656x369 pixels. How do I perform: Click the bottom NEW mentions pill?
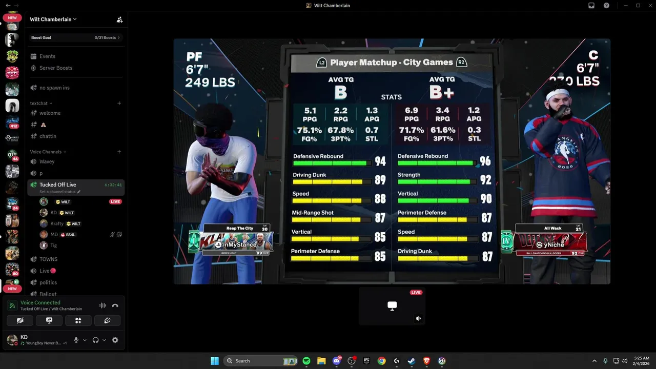[x=12, y=289]
